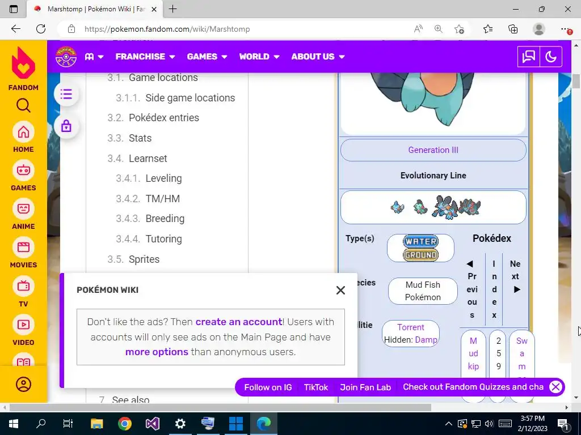Open the GAMES controller icon in sidebar
Screen dimensions: 581x435
23,170
